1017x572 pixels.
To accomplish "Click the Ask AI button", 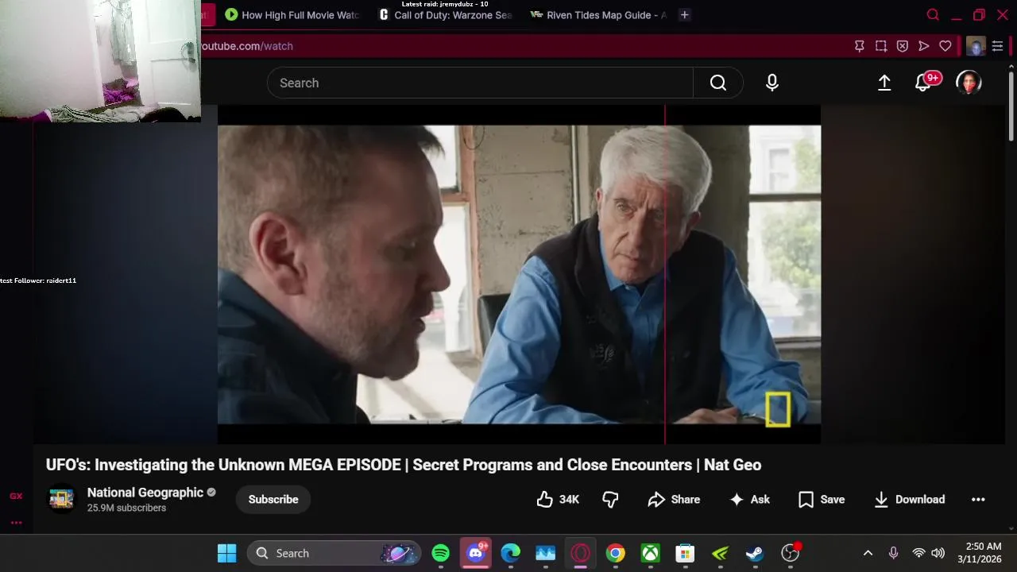I will (x=750, y=499).
